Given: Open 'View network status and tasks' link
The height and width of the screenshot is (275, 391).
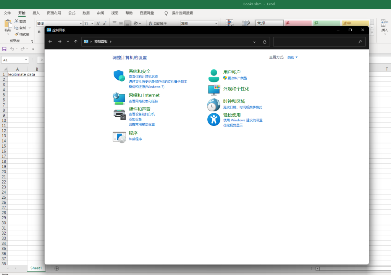Looking at the screenshot, I should pyautogui.click(x=144, y=101).
